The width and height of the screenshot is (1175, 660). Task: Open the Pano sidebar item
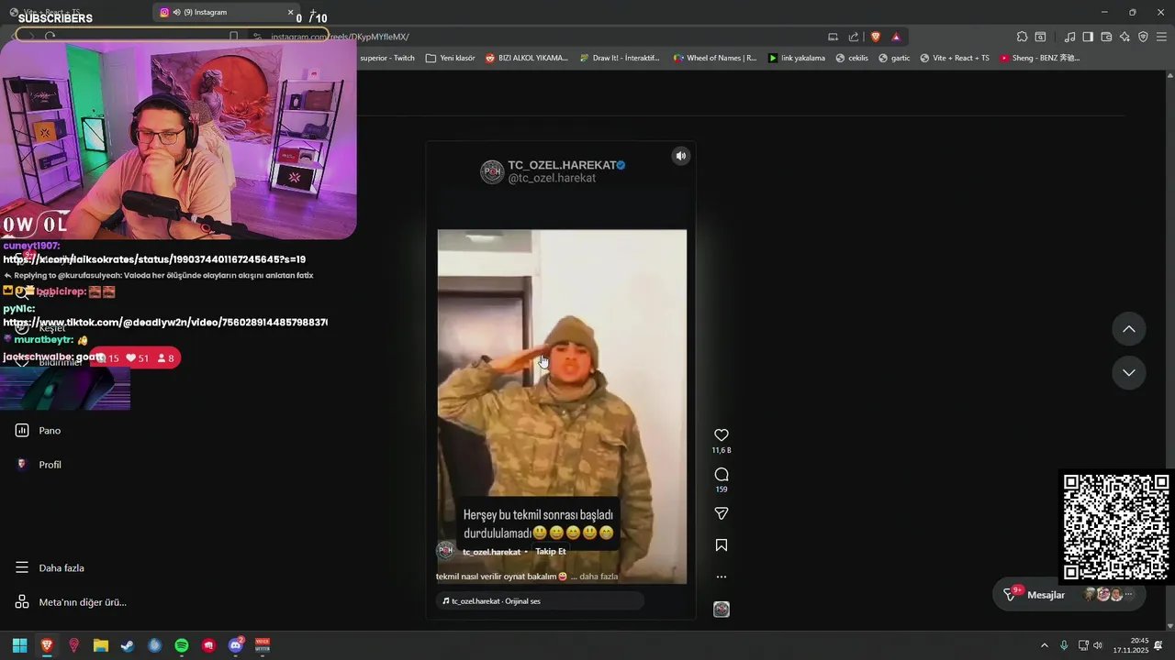50,431
